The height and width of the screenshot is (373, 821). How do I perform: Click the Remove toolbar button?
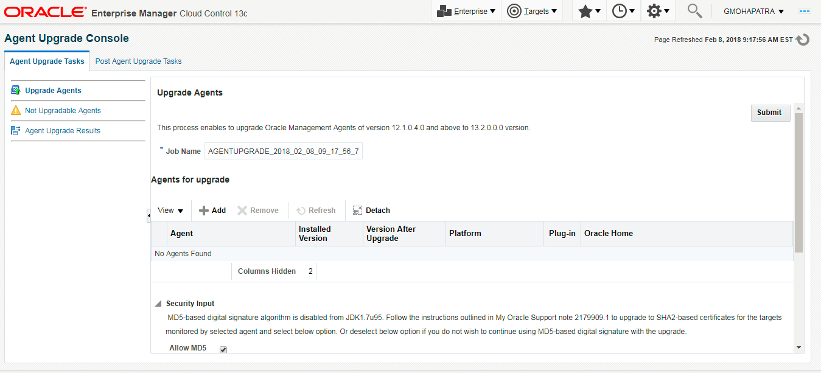(x=258, y=211)
